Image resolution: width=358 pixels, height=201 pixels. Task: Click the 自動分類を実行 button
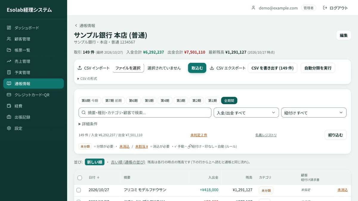318,68
